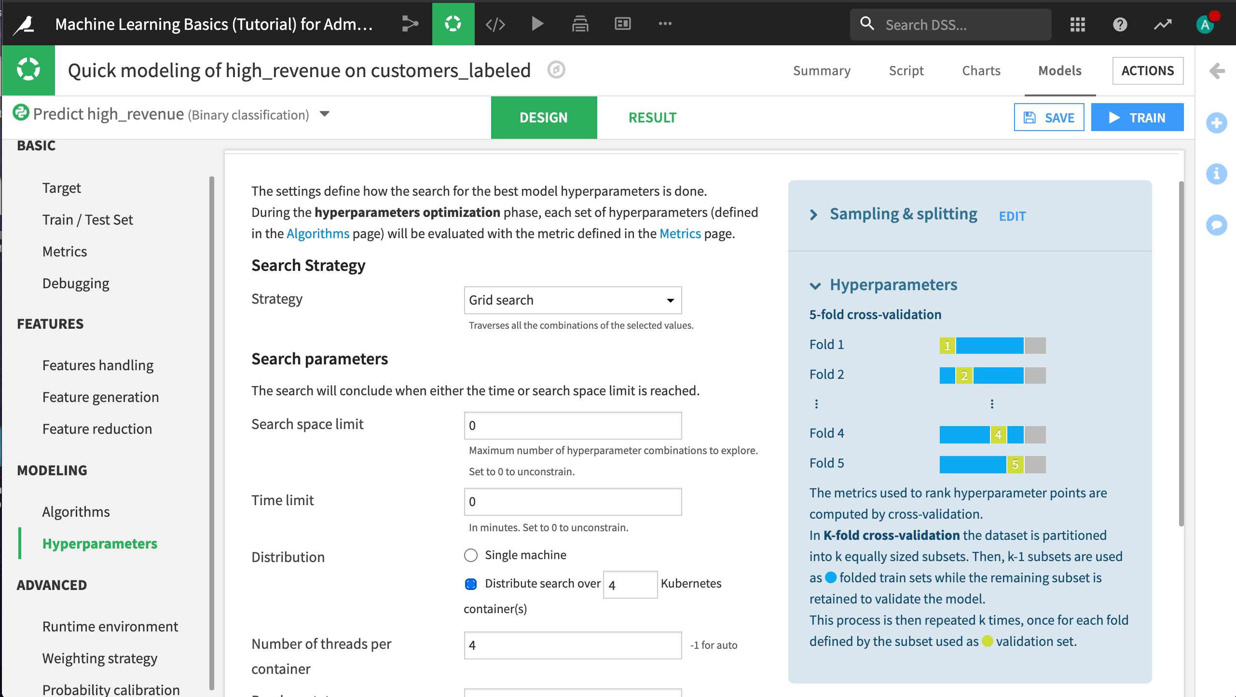Click the Jobs play icon in navbar

click(537, 24)
